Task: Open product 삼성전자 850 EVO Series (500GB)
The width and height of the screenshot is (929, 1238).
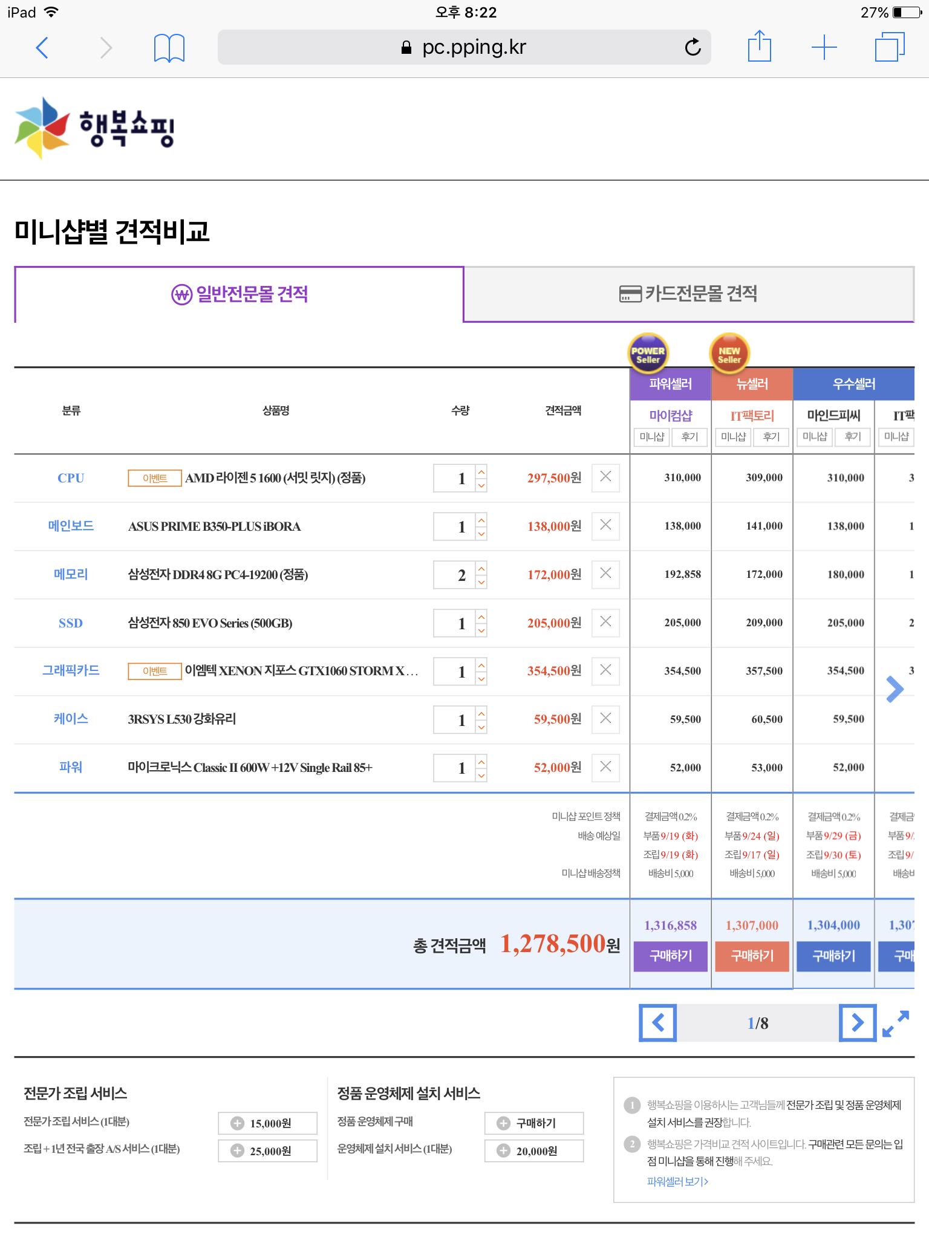Action: point(210,623)
